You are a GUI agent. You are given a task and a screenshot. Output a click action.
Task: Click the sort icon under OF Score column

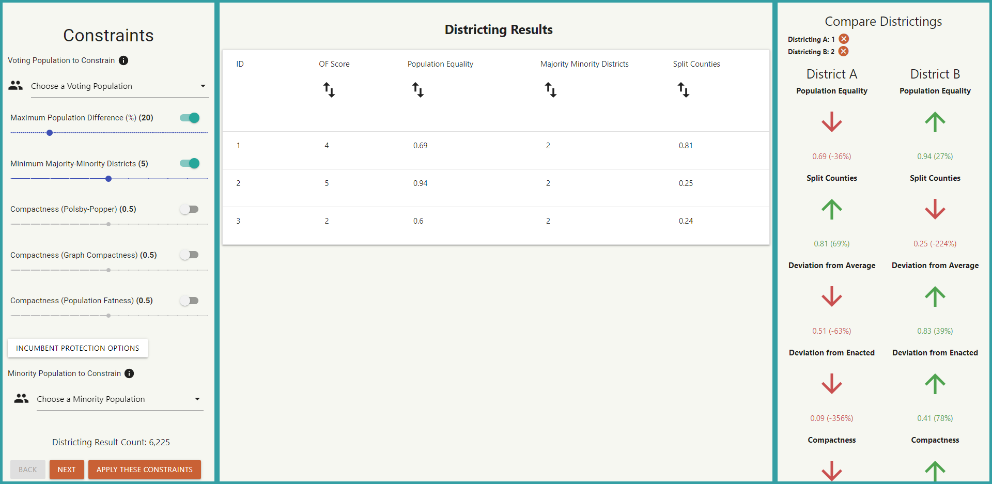(329, 90)
